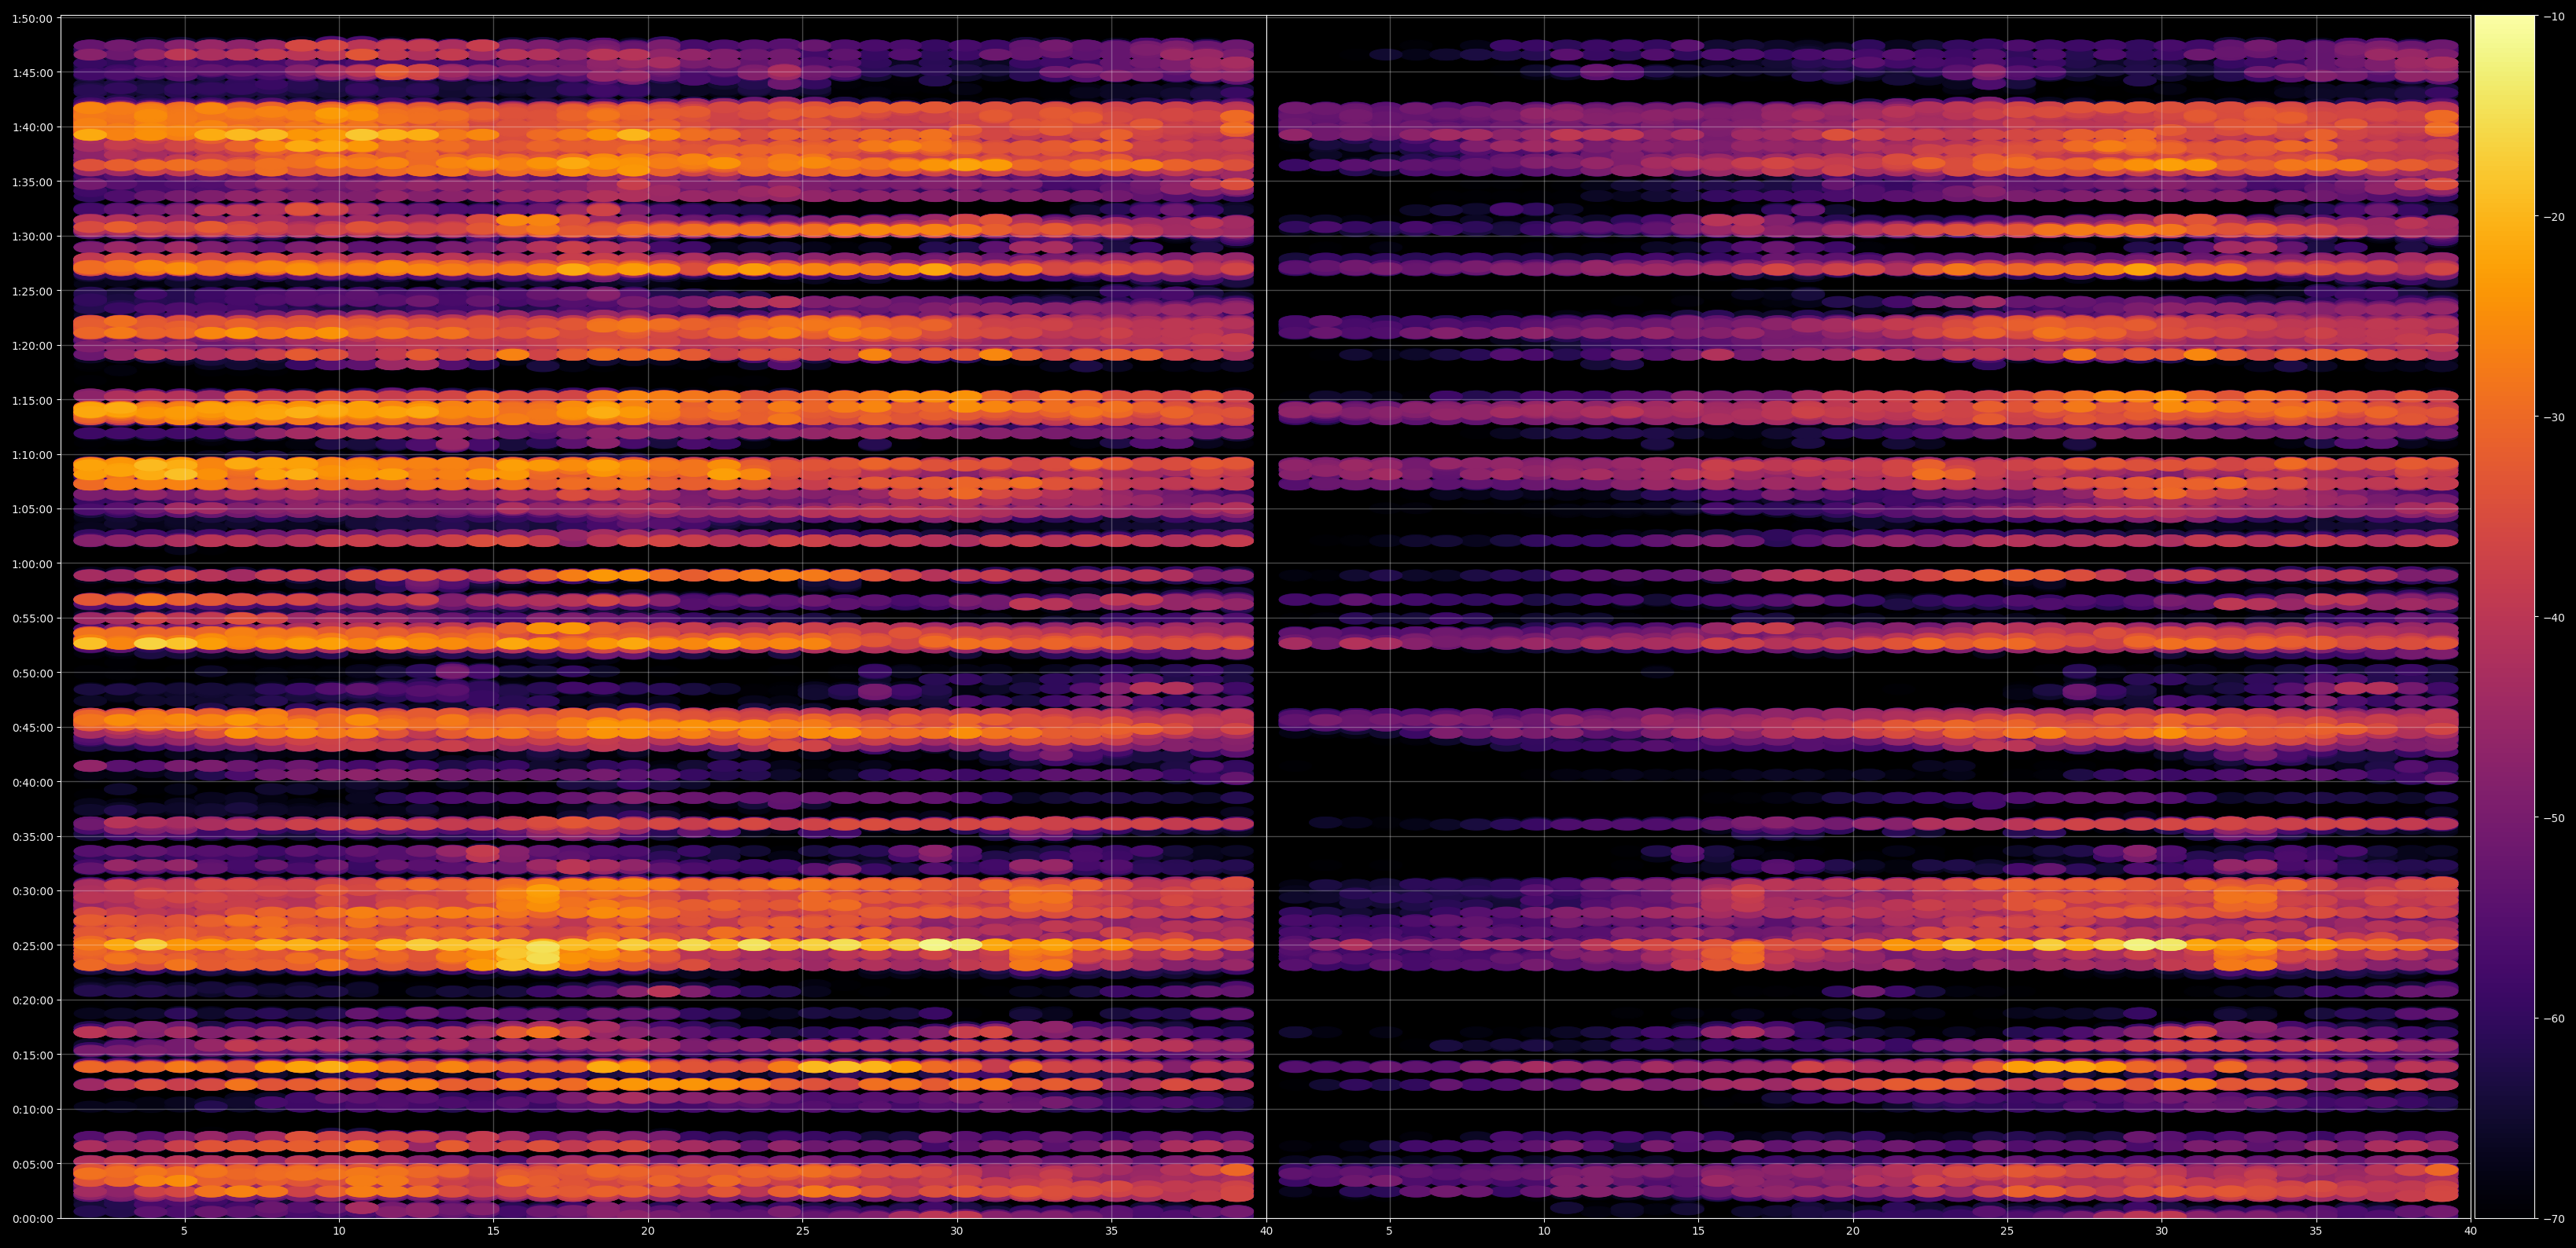
Task: Select the 0:05:00 time label
Action: (33, 1163)
